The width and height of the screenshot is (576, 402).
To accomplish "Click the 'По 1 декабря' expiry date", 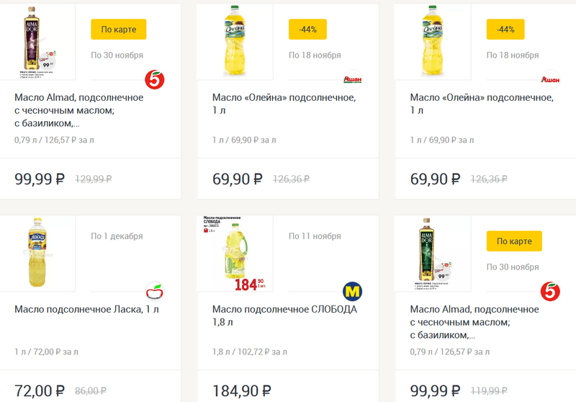I will 117,236.
